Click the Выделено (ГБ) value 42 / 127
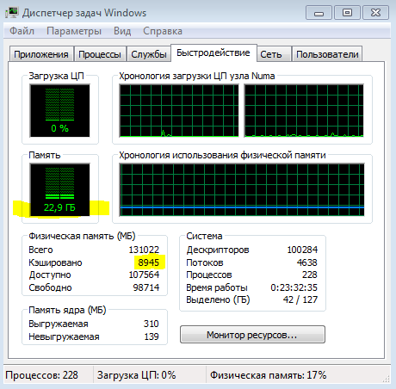 (x=300, y=299)
